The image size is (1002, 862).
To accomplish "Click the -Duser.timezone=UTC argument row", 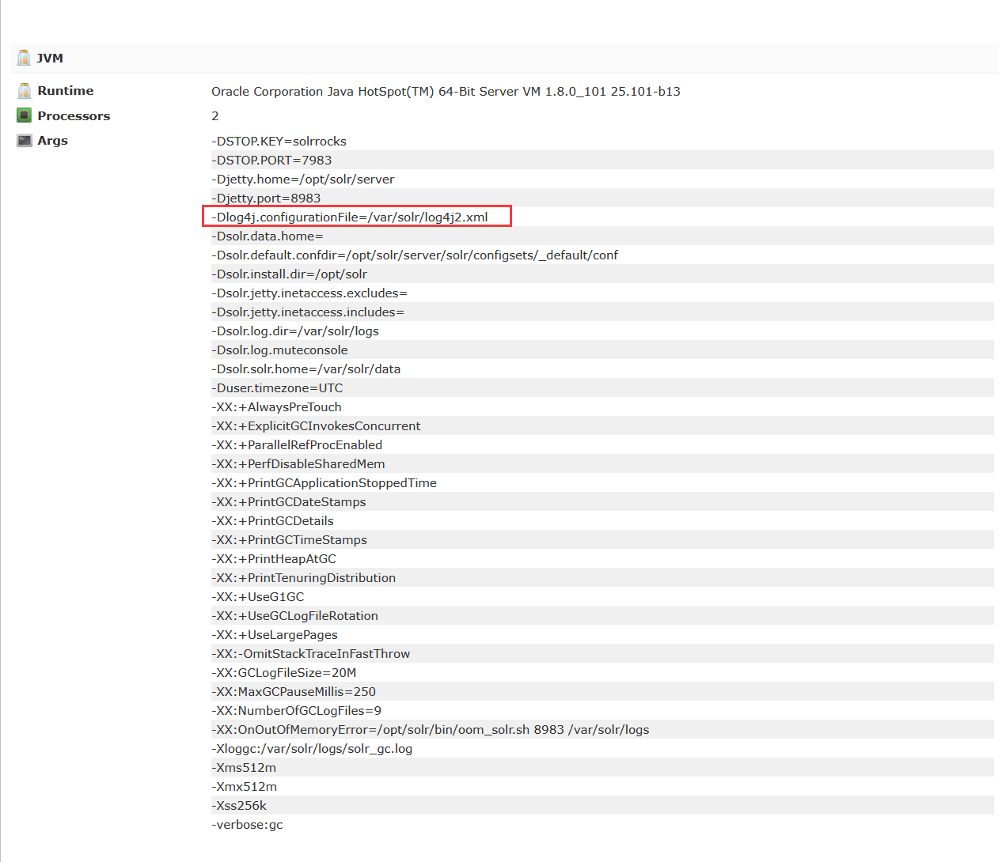I will (x=277, y=388).
